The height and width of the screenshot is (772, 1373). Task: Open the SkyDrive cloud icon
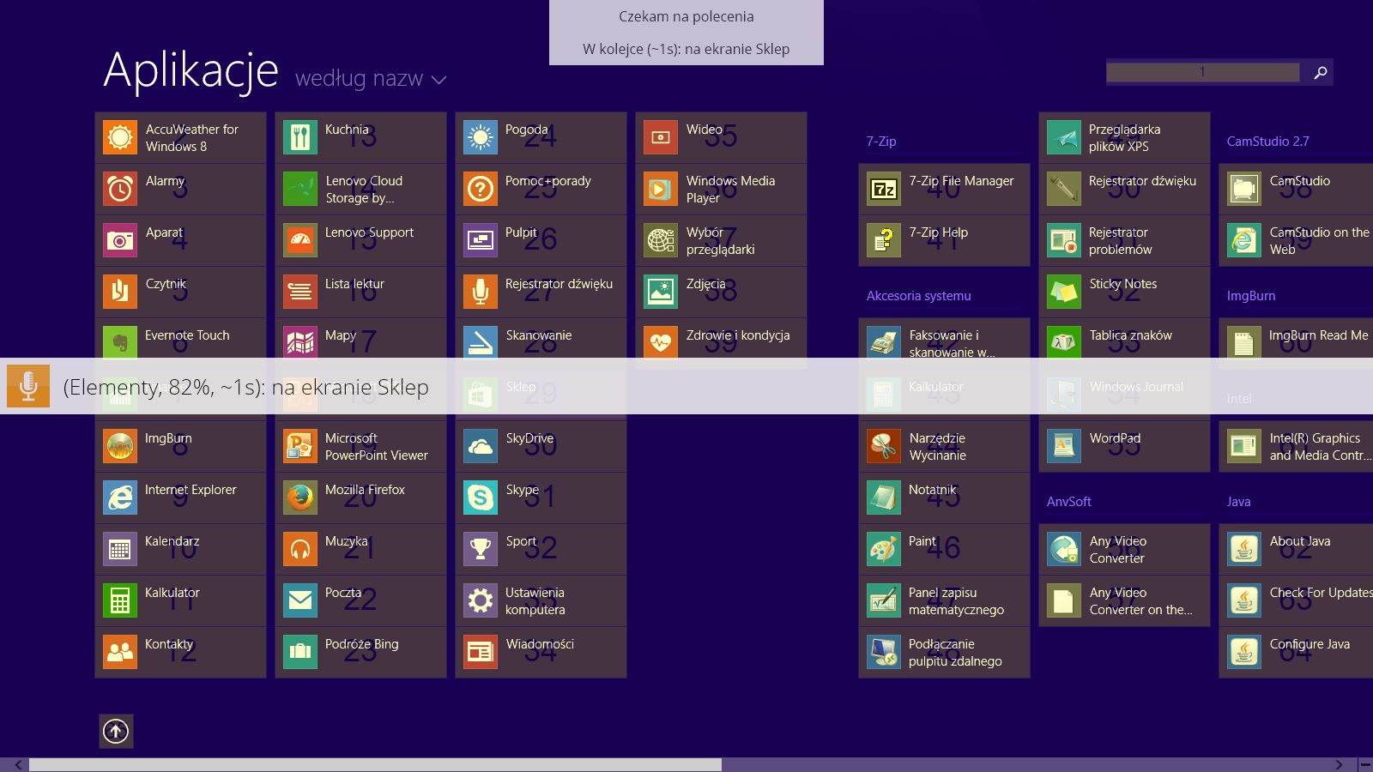coord(481,446)
